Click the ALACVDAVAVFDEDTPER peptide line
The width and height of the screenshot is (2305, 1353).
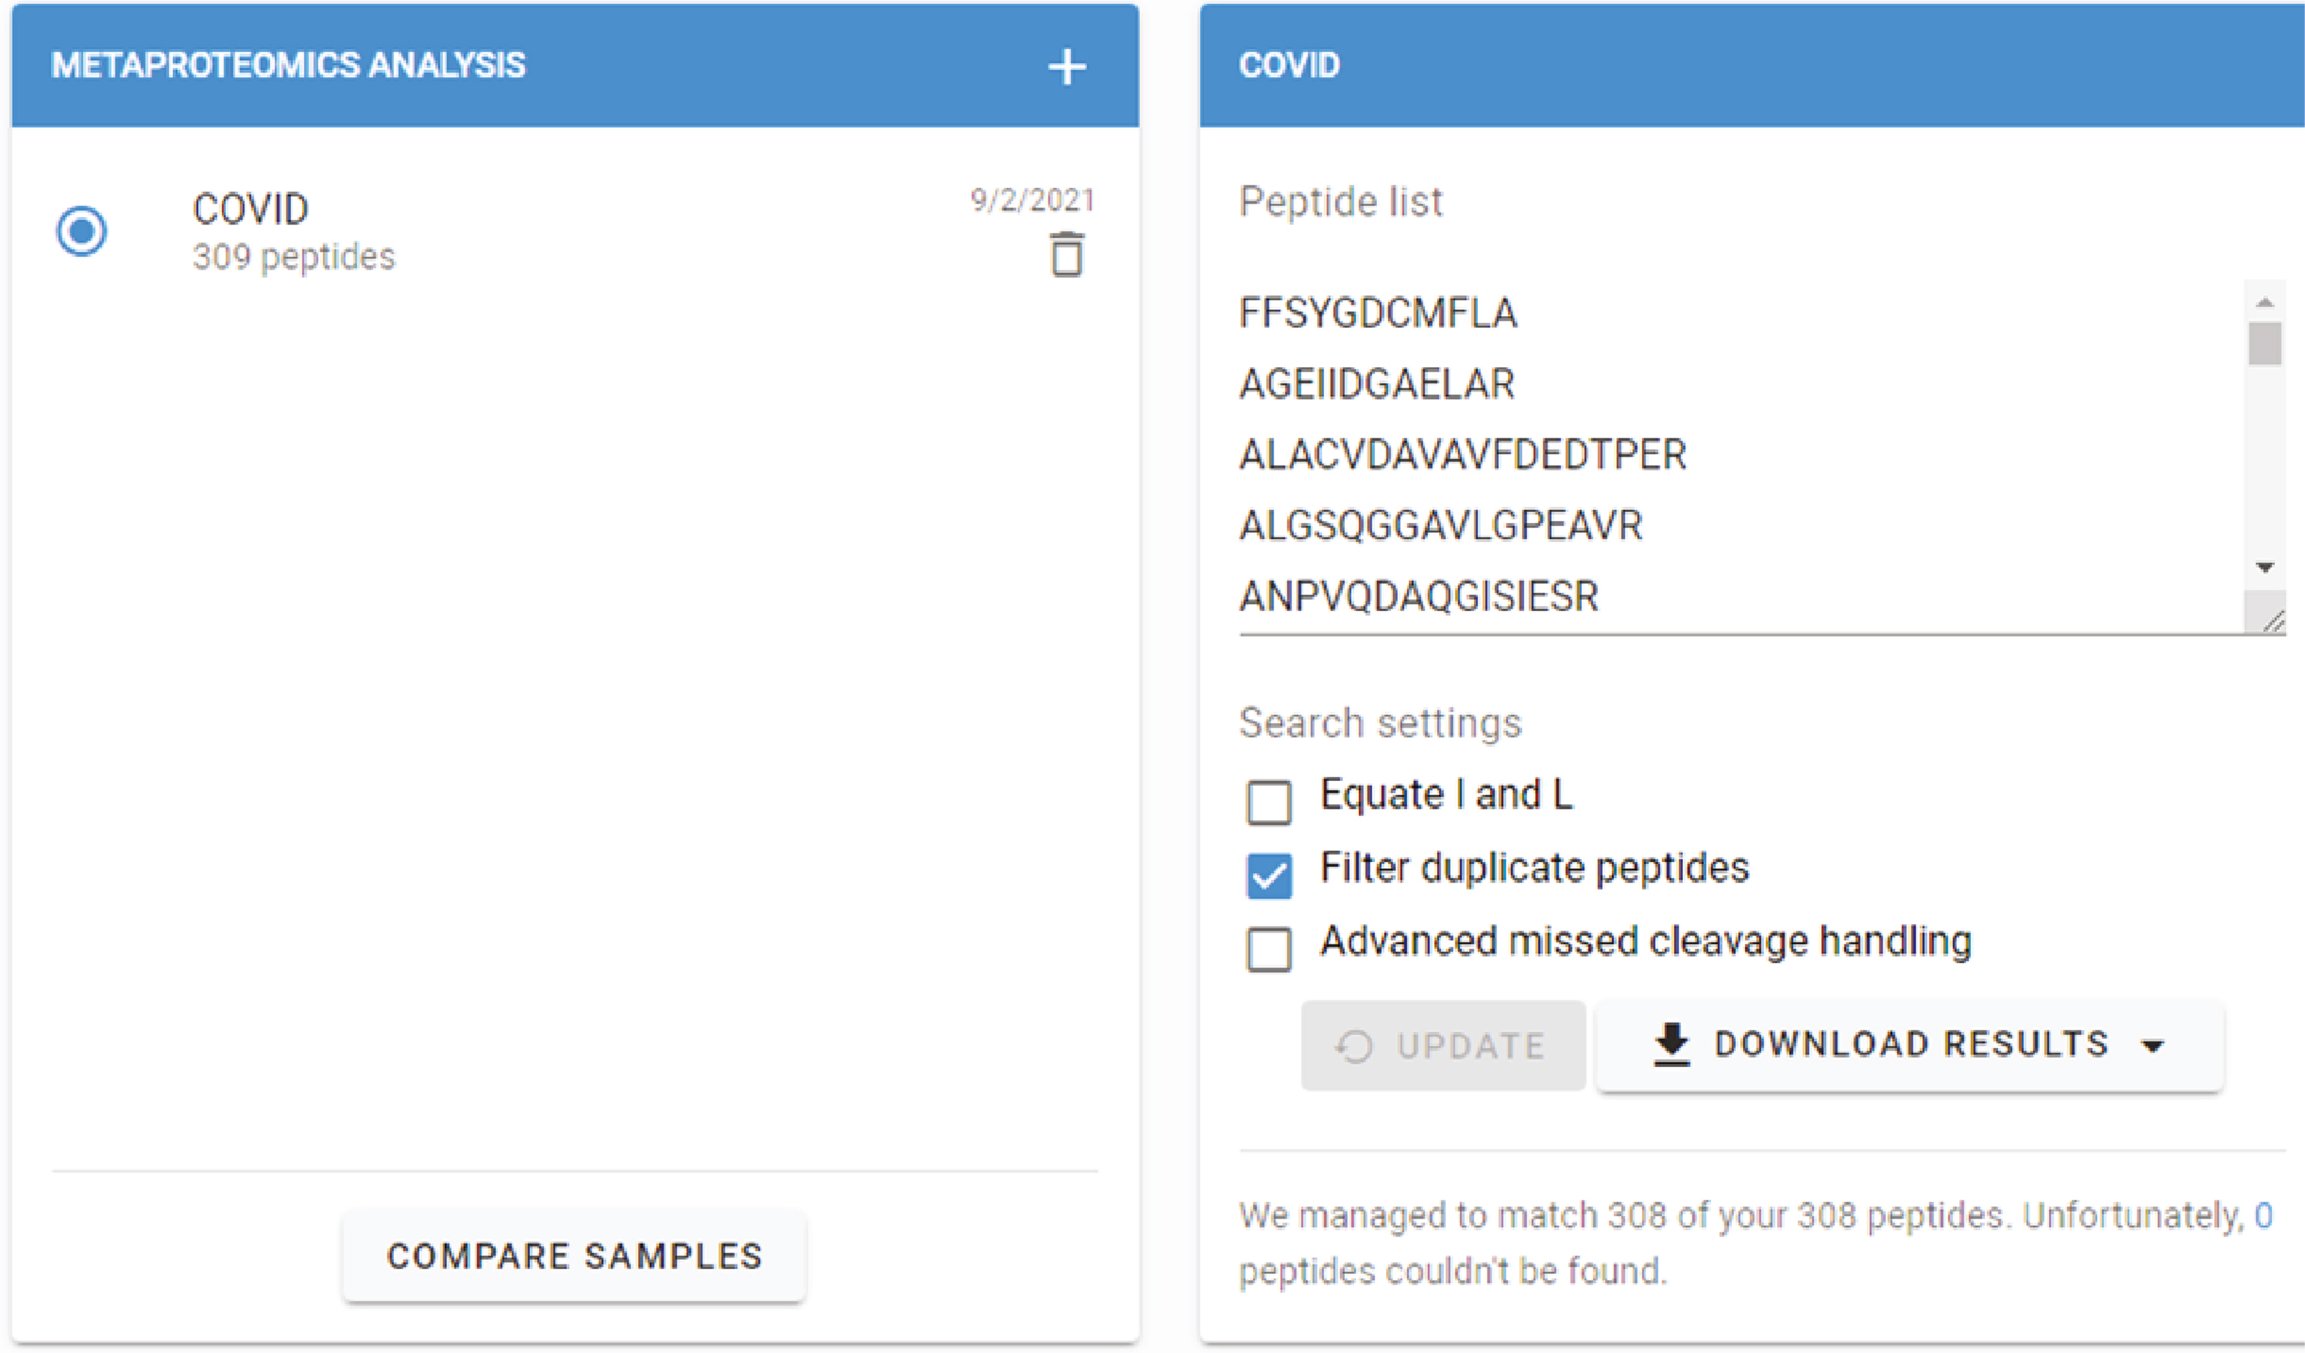[1463, 456]
